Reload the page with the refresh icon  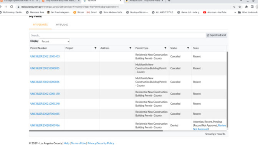pos(12,7)
